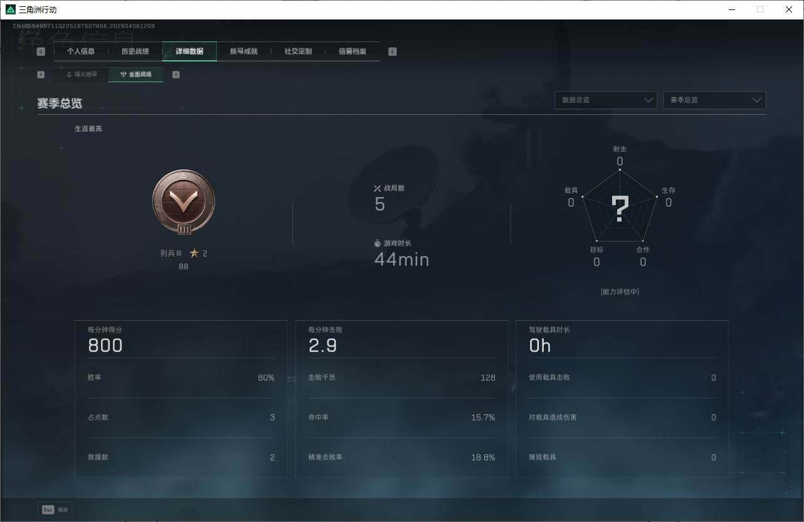Expand the 赛季总览 season dropdown
Viewport: 804px width, 522px height.
714,100
